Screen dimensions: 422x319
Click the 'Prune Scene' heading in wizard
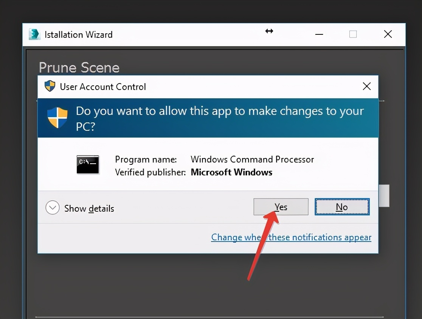coord(79,68)
